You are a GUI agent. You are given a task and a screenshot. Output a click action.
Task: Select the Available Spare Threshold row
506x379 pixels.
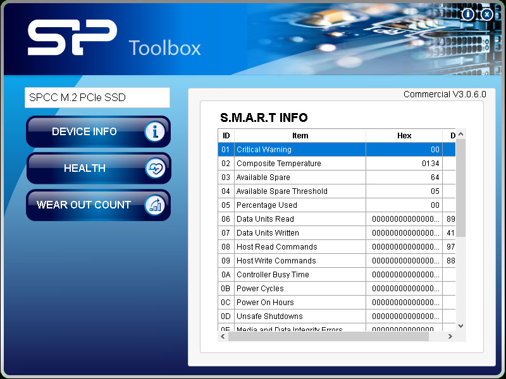point(336,191)
